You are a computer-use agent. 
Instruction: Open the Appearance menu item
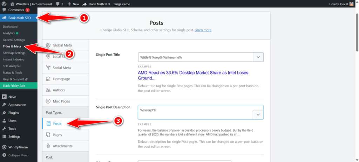coord(19,105)
